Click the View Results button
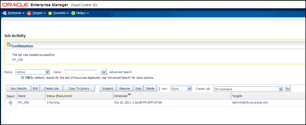Viewport: 306px width, 125px height. point(18,88)
